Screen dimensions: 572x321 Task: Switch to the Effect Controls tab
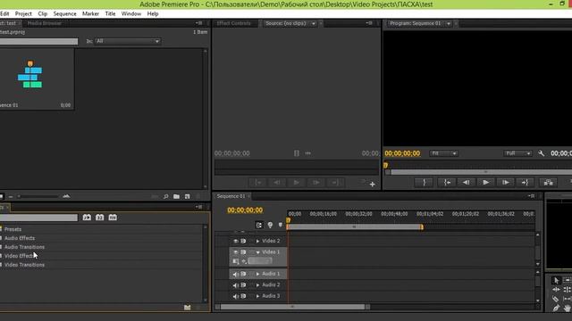(233, 23)
